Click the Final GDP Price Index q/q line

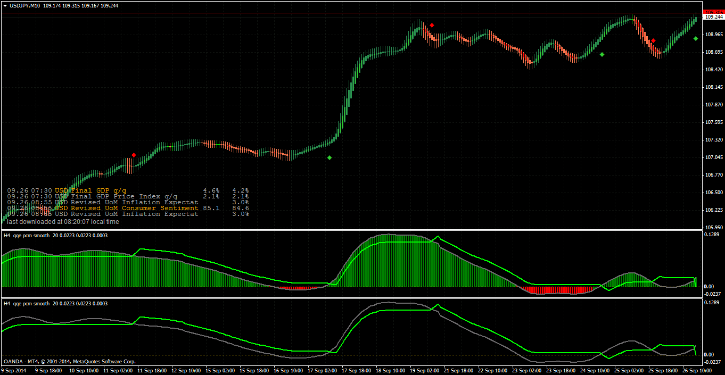click(128, 196)
